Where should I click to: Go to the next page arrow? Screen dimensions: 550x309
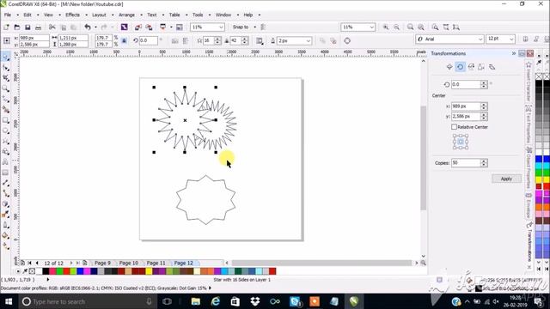tap(71, 263)
